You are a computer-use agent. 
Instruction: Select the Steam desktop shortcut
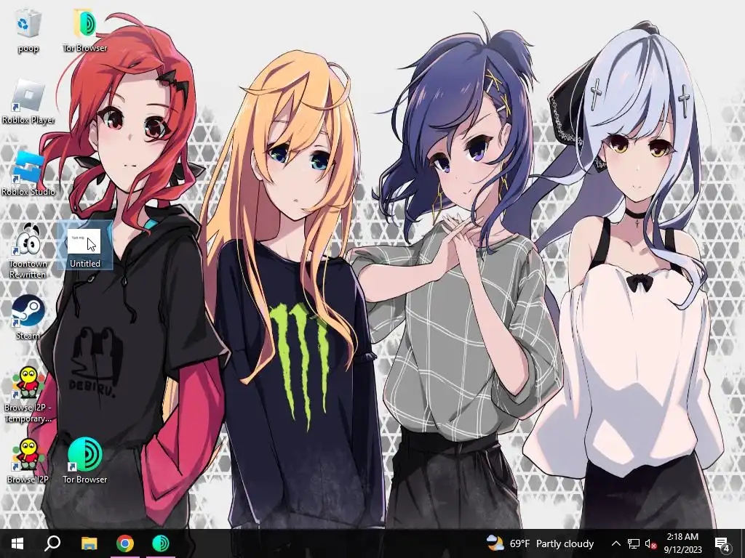(x=28, y=318)
